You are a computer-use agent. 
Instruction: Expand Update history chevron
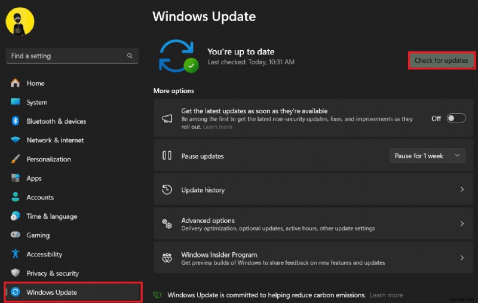click(462, 189)
